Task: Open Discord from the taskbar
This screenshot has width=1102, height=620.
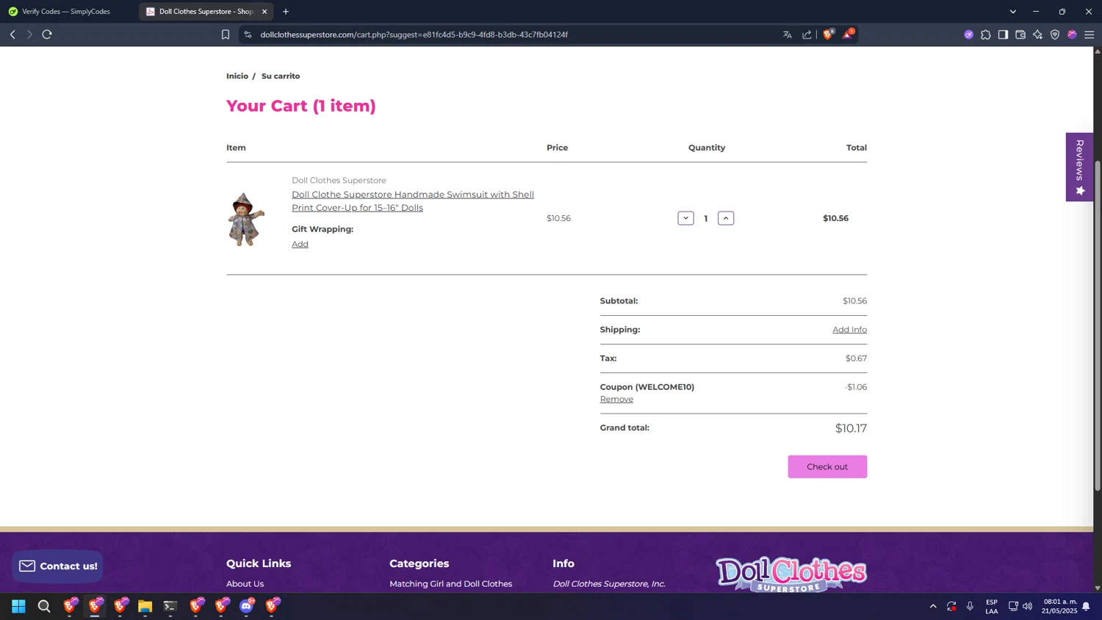Action: coord(247,606)
